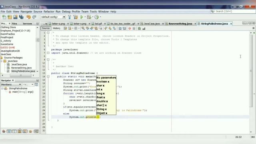Image resolution: width=256 pixels, height=144 pixels.
Task: Open the Debug Project dropdown arrow
Action: [93, 17]
